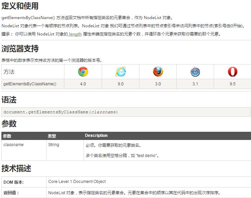
Task: Click the 浏览器支持 heading
Action: coord(20,48)
